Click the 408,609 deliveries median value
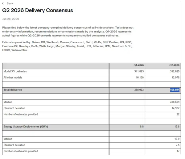185x159 pixels. pyautogui.click(x=175, y=102)
